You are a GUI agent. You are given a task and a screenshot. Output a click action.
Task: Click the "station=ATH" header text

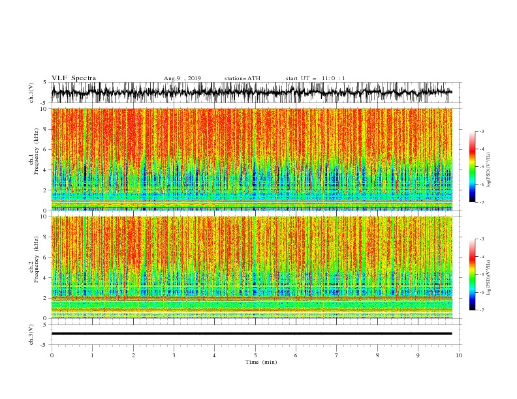242,78
